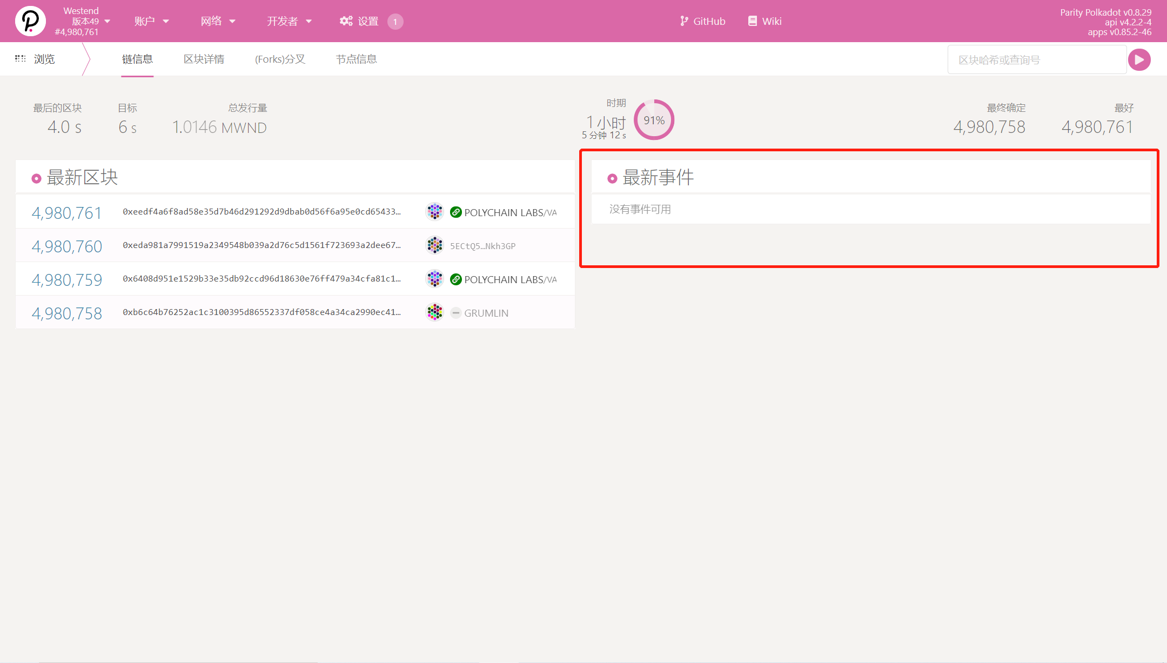The height and width of the screenshot is (663, 1167).
Task: Click hash starting 0x6408d951e1529b33
Action: 261,278
